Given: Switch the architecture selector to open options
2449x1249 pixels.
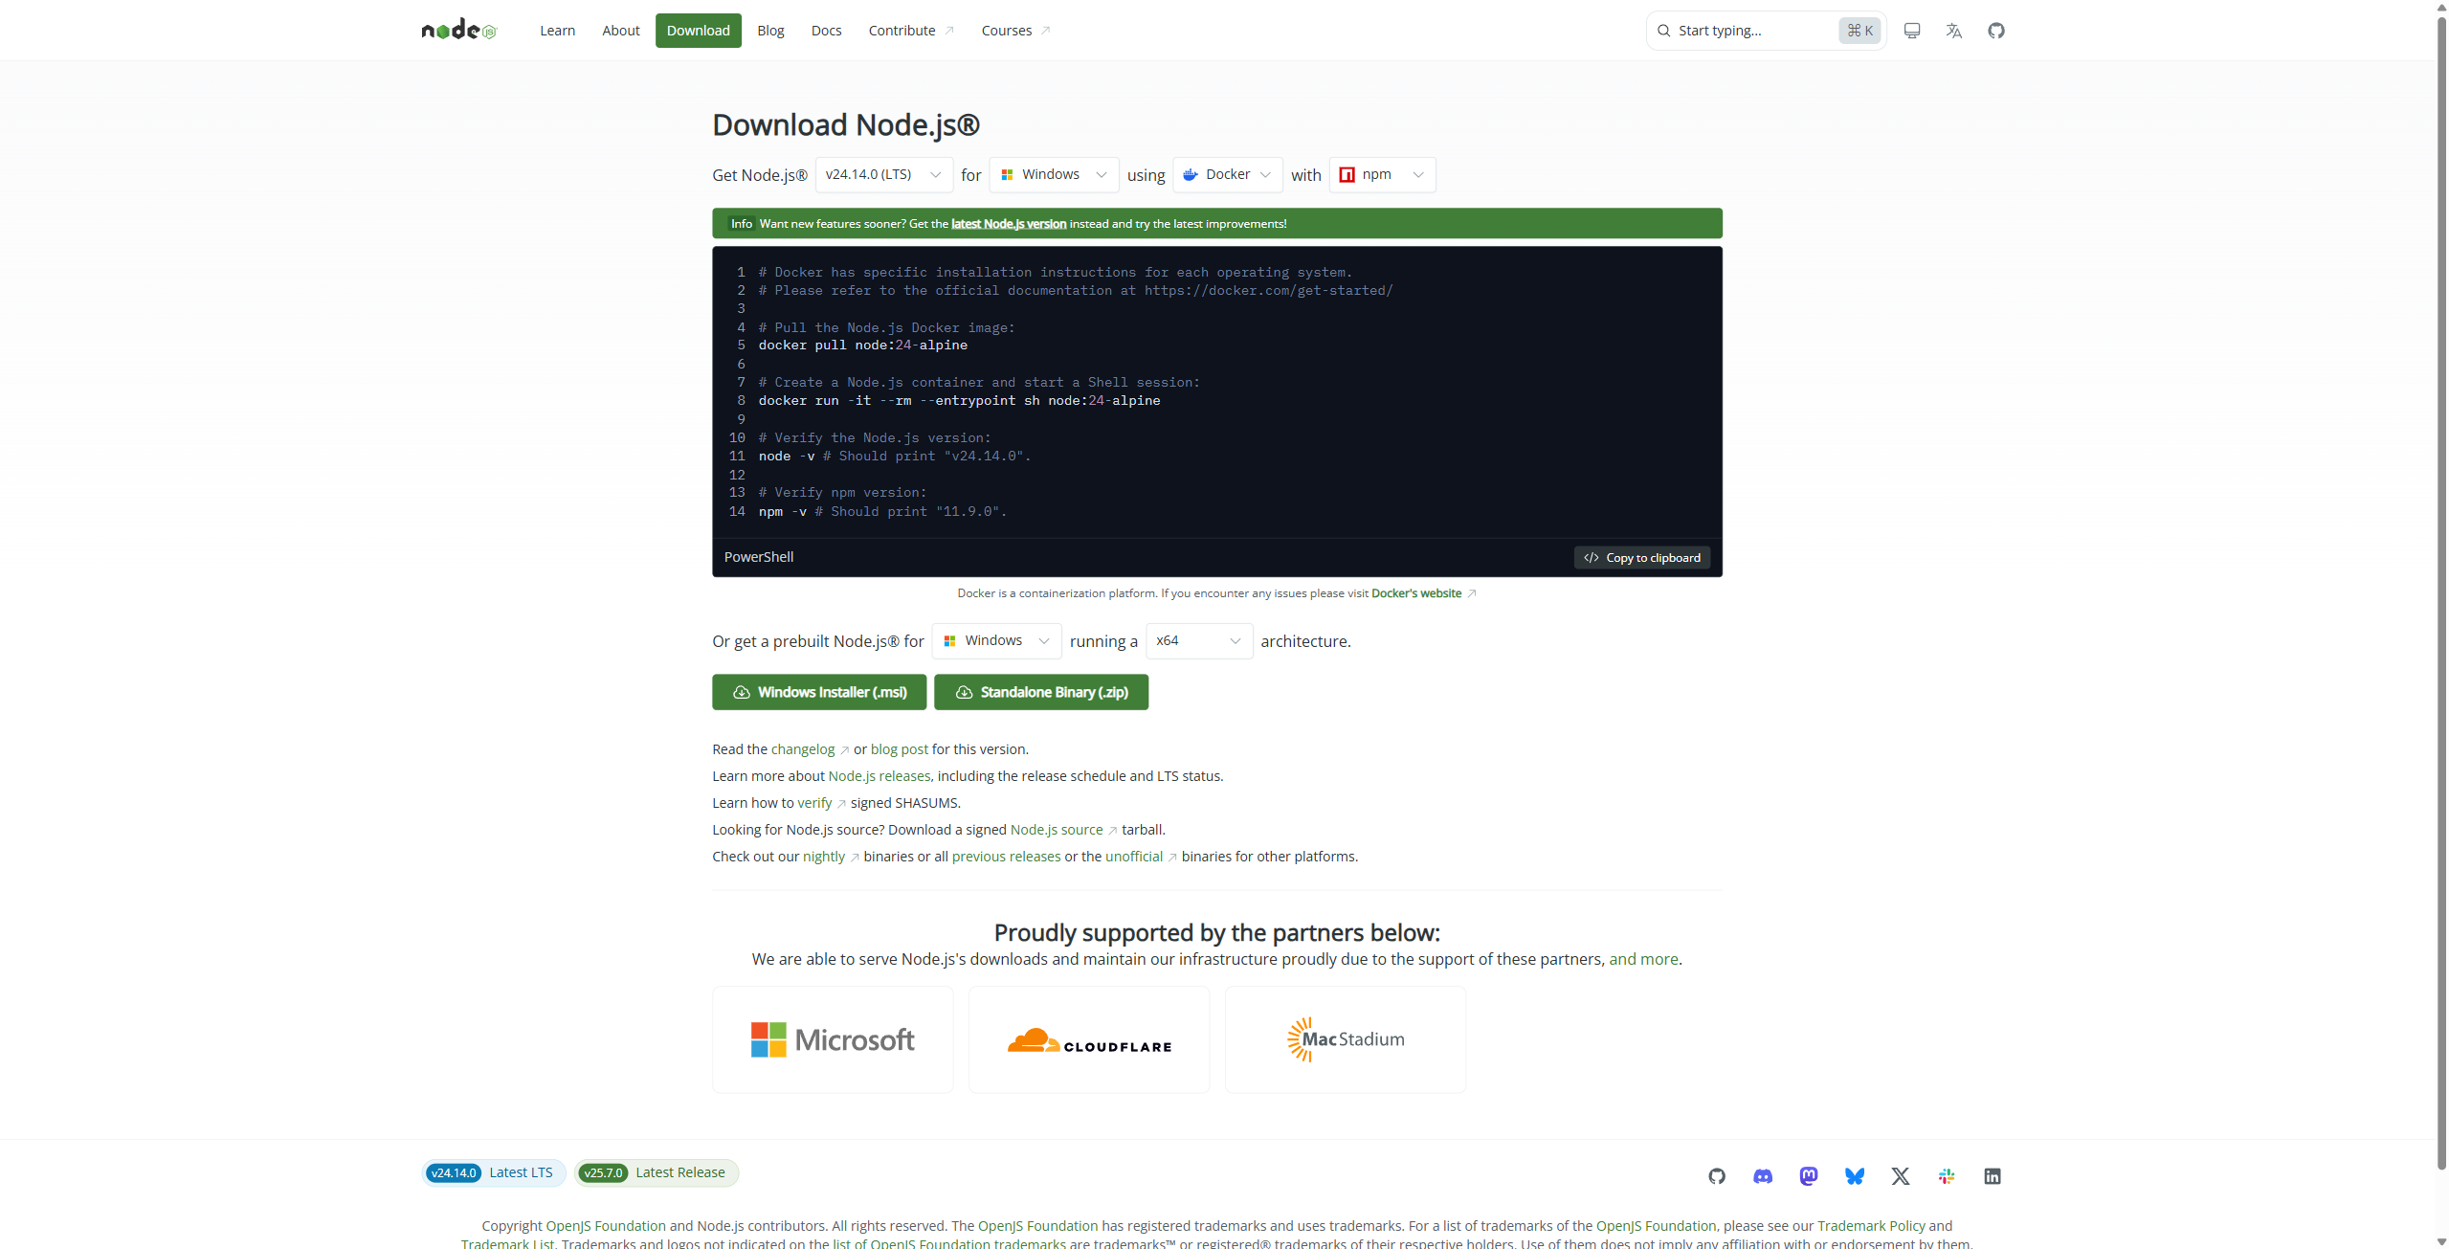Looking at the screenshot, I should pyautogui.click(x=1197, y=640).
